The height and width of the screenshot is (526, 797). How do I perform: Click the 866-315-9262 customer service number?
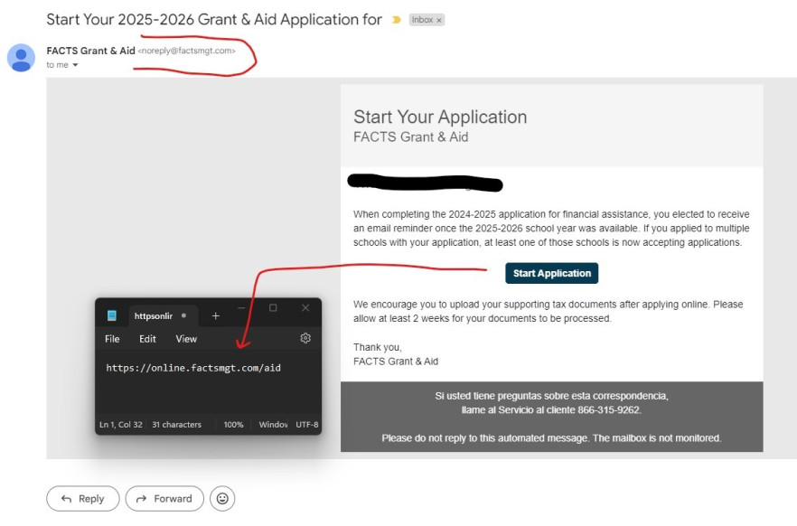[x=609, y=410]
